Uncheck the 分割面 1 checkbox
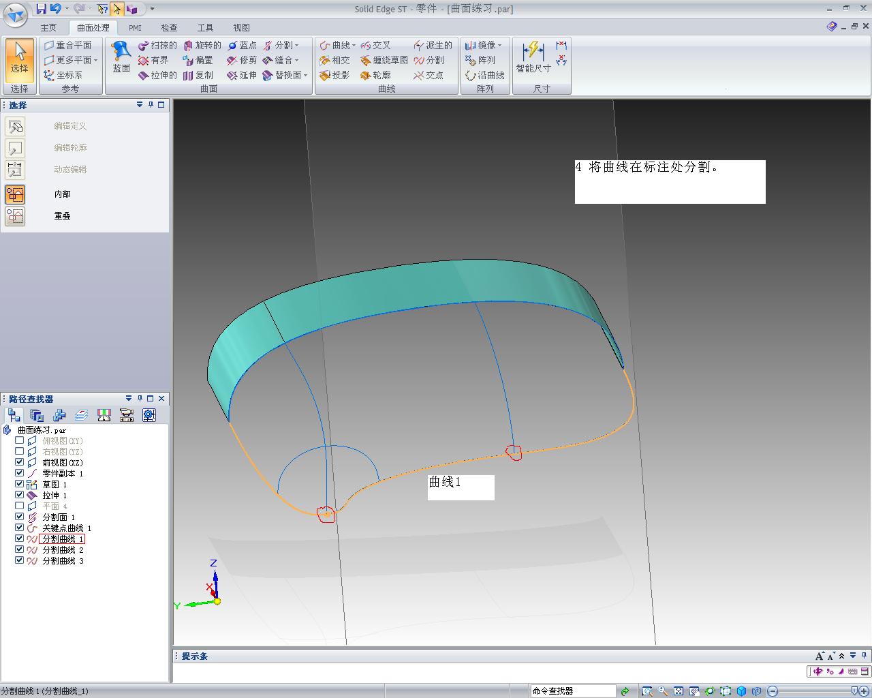Screen dimensions: 872x698 click(x=19, y=517)
